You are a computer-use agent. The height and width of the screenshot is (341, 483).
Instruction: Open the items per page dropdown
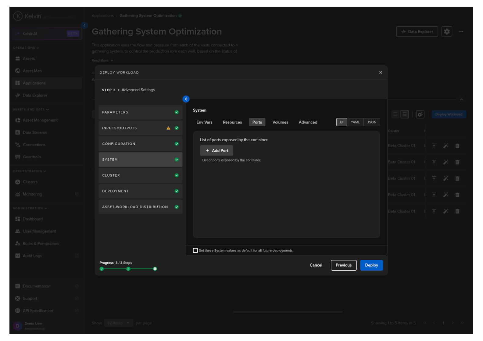tap(118, 323)
